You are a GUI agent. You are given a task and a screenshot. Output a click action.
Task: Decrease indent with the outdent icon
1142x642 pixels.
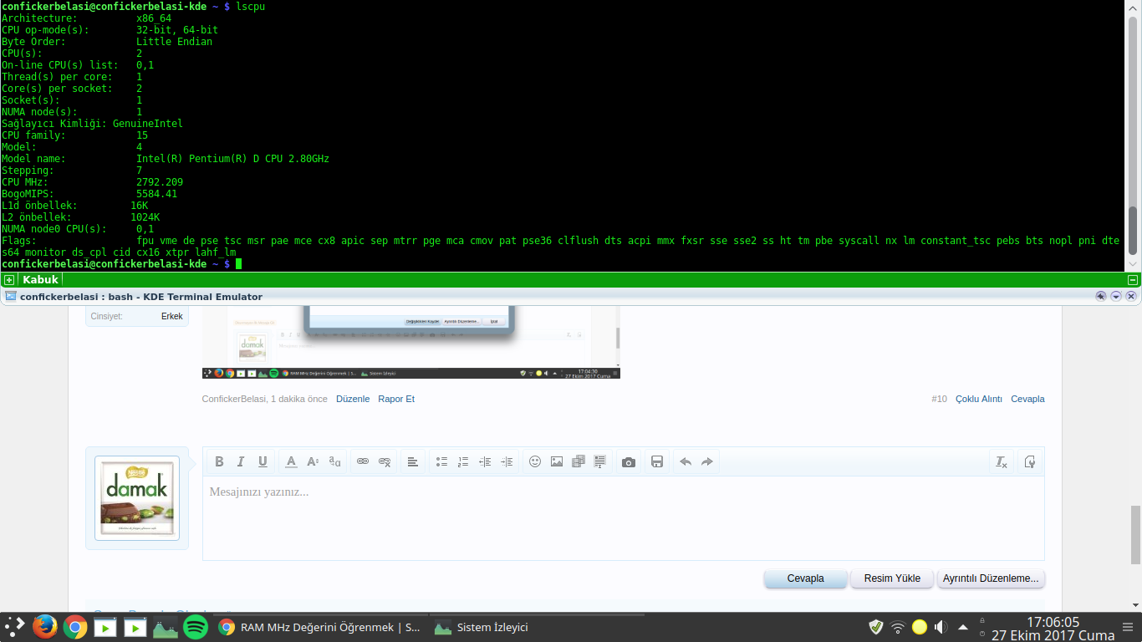pos(485,461)
